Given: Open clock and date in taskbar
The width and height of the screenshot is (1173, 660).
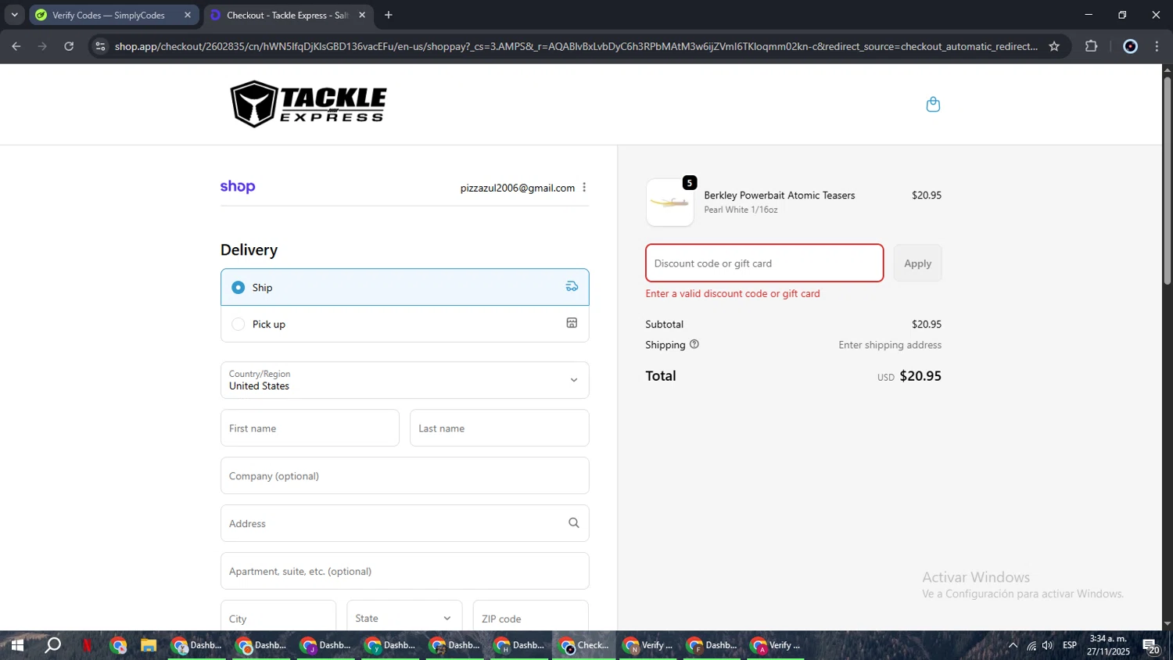Looking at the screenshot, I should (x=1108, y=645).
